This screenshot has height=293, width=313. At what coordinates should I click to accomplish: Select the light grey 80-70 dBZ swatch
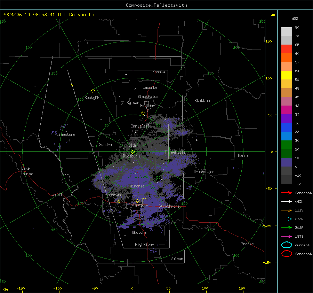287,32
